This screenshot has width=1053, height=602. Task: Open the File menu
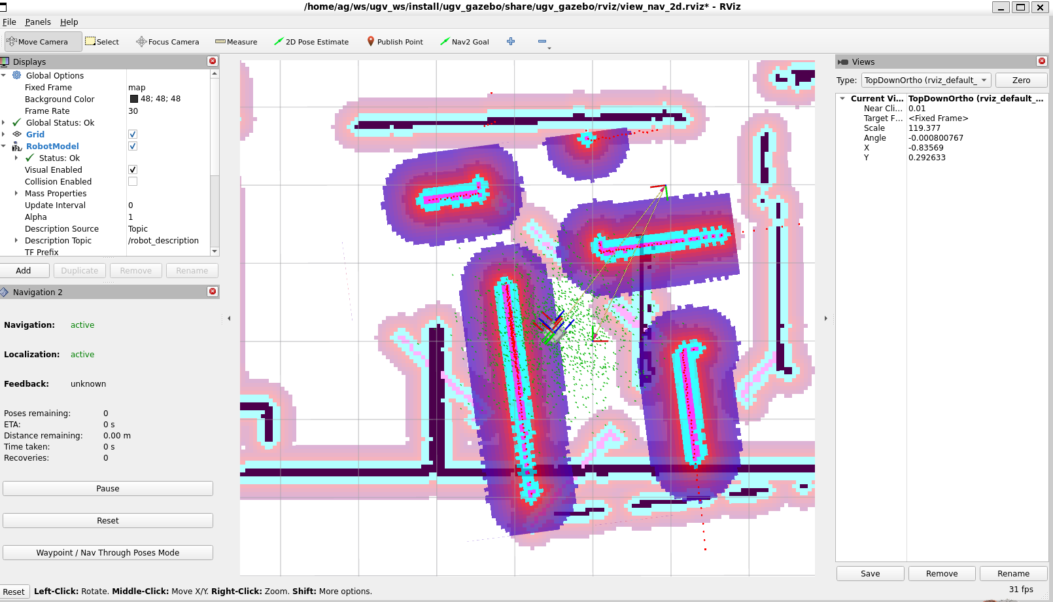point(9,22)
